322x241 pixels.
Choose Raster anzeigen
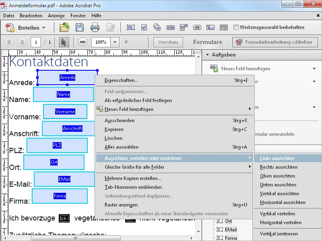(x=175, y=204)
